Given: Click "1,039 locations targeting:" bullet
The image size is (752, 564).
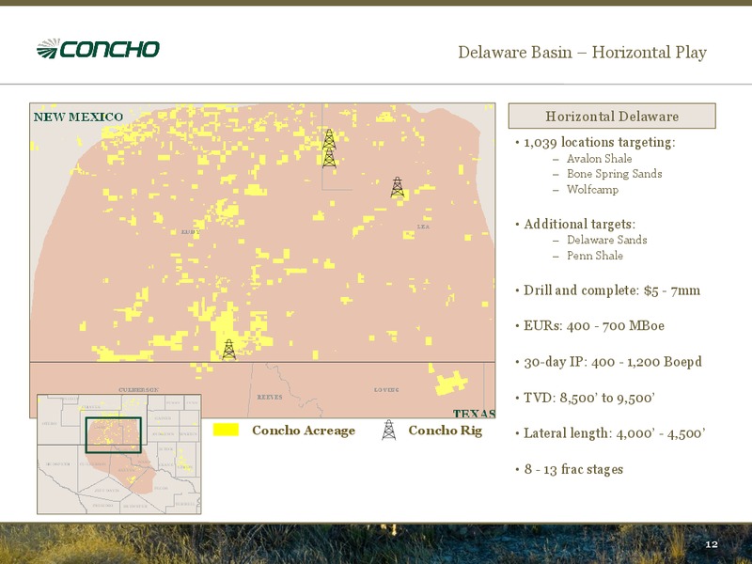Looking at the screenshot, I should coord(600,143).
